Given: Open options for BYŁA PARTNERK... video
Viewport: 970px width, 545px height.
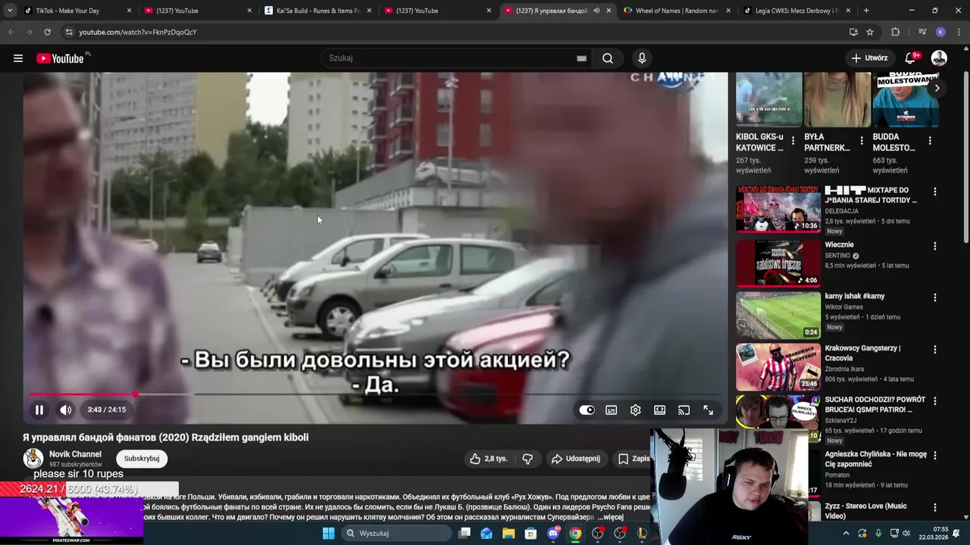Looking at the screenshot, I should coord(862,141).
